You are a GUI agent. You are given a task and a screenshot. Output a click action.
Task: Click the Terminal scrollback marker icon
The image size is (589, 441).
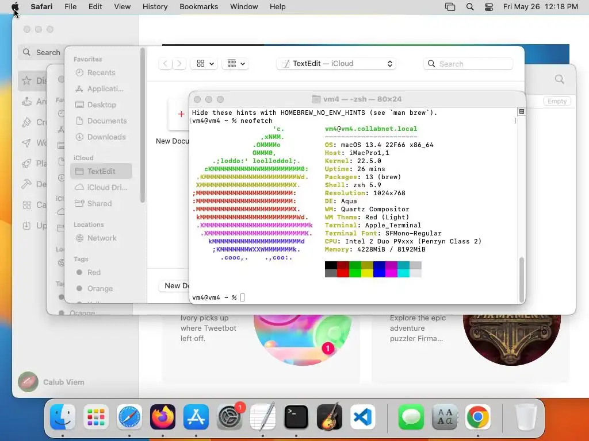(x=521, y=111)
